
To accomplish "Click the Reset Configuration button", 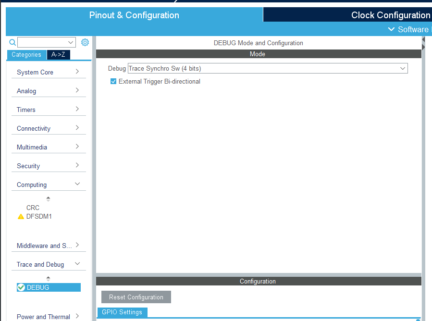I will click(x=136, y=297).
